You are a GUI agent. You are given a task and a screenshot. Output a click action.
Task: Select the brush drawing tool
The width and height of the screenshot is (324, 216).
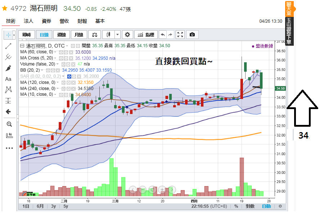point(8,68)
